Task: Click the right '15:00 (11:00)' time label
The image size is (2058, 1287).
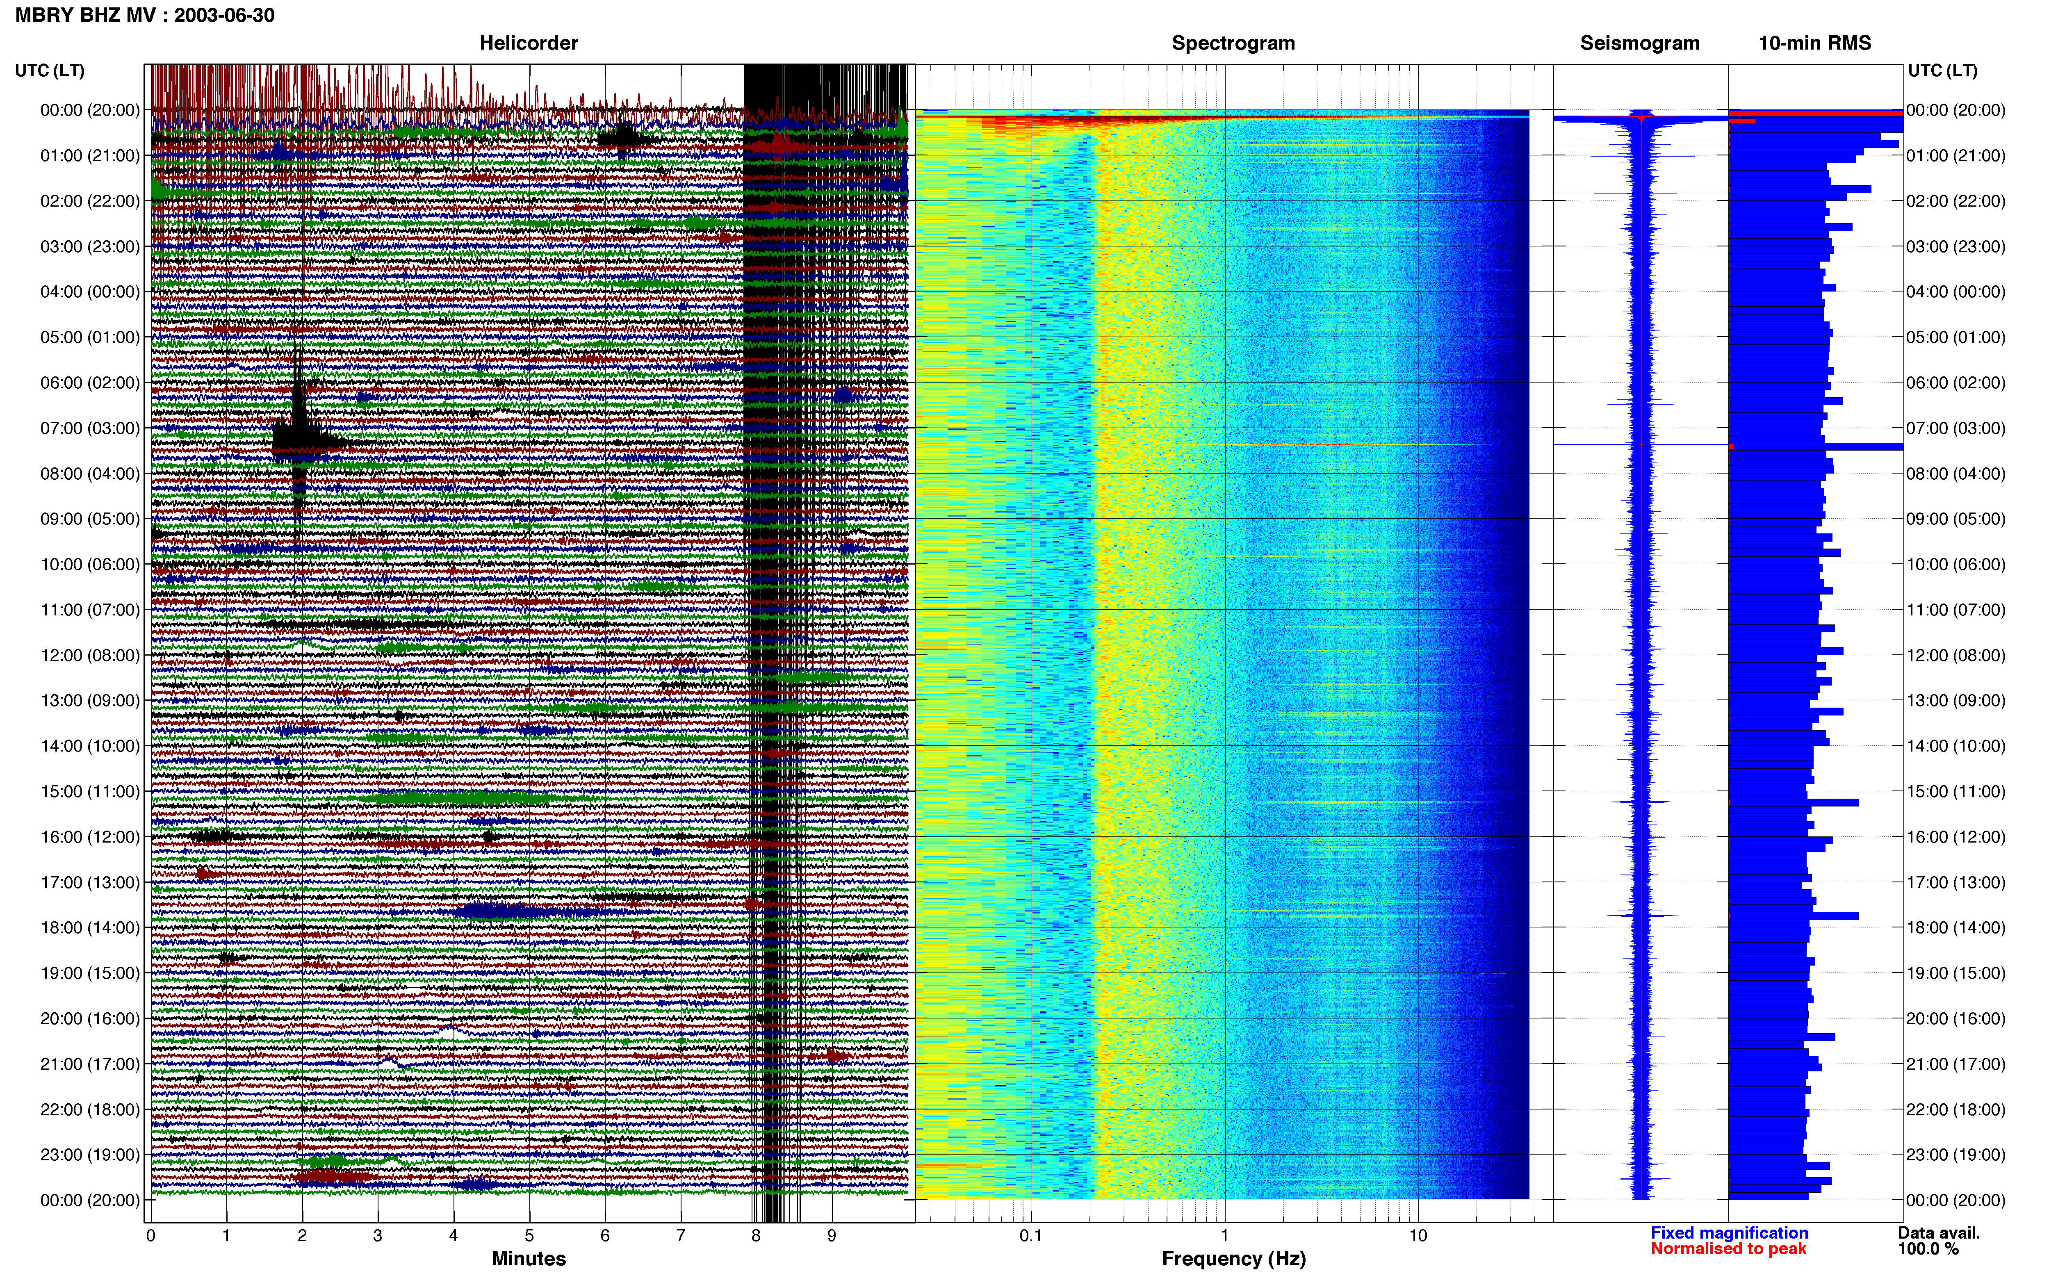Action: [1956, 792]
